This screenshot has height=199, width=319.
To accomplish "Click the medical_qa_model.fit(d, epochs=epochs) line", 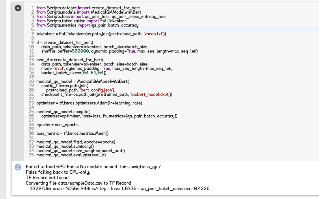I will (x=76, y=142).
